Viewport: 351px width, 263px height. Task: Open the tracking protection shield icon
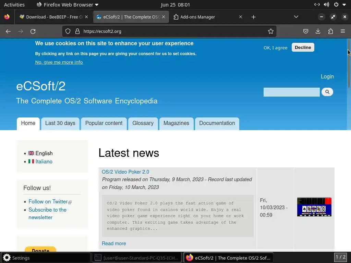(x=68, y=31)
